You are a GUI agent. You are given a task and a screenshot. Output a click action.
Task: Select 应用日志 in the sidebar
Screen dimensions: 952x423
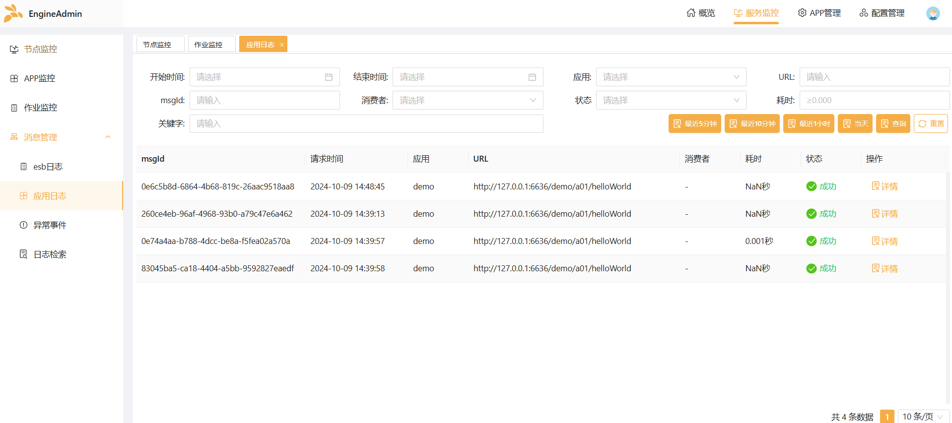(62, 196)
